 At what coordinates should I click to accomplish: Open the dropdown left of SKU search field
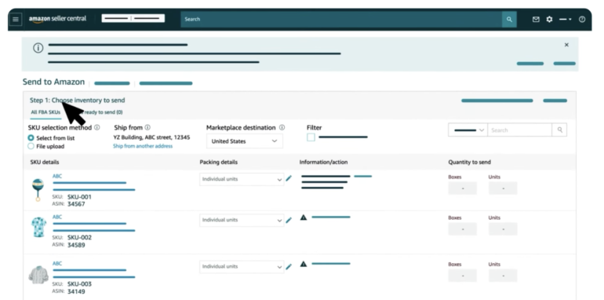coord(468,130)
